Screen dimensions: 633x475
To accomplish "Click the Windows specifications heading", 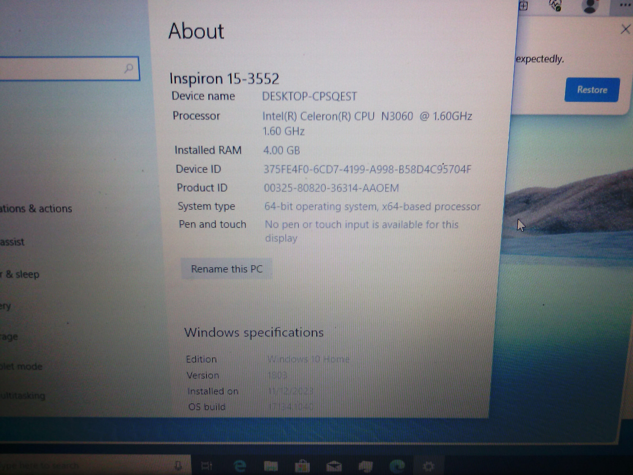I will pos(254,332).
